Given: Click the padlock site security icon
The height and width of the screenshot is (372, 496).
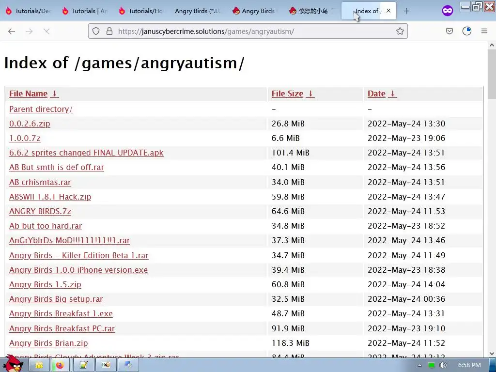Looking at the screenshot, I should point(109,31).
